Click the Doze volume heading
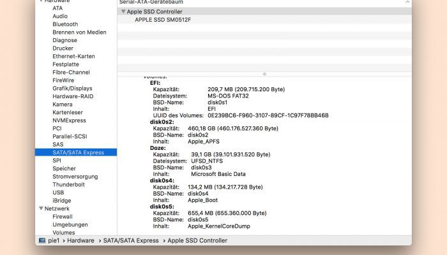The height and width of the screenshot is (255, 447). pos(158,148)
